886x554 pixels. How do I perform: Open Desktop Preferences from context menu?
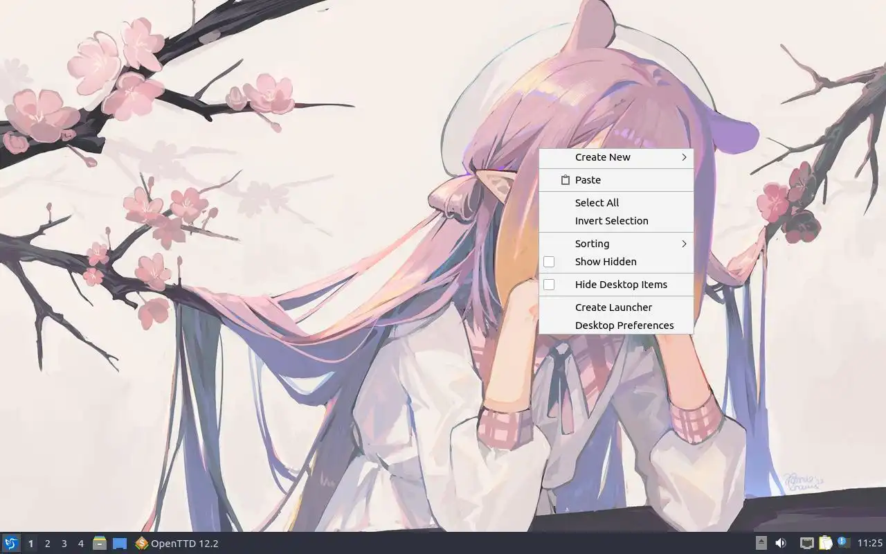616,325
